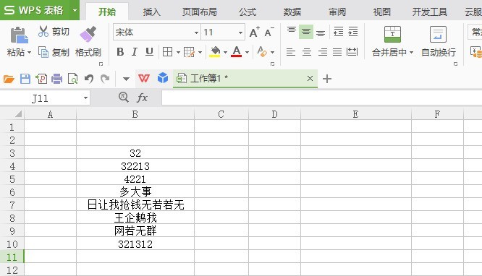
Task: Save the workbook with disk icon
Action: point(25,79)
